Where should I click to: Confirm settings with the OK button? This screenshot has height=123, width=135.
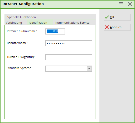click(117, 17)
